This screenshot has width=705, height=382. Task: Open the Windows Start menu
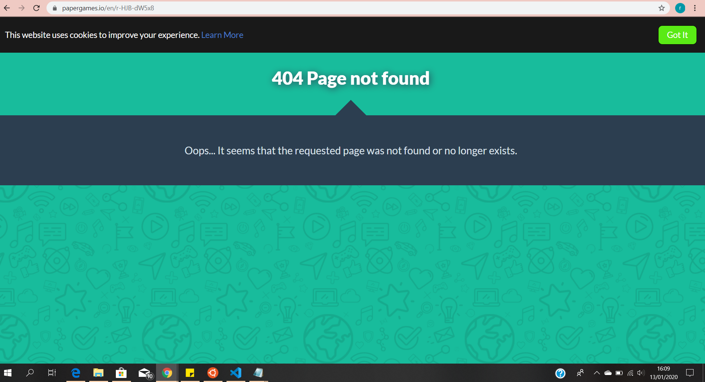(x=8, y=373)
